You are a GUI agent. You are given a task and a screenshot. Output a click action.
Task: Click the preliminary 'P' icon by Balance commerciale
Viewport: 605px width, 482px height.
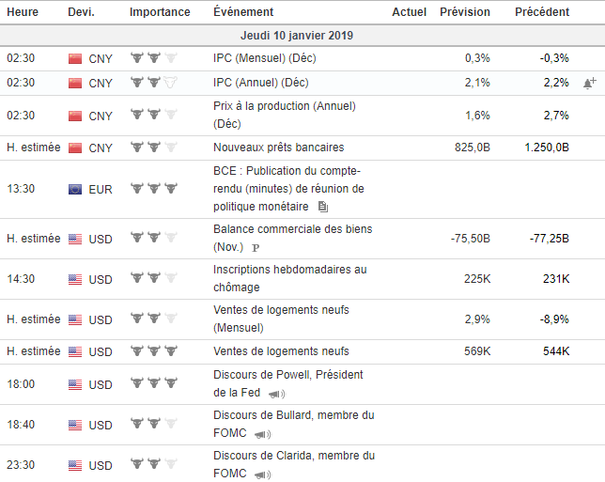255,247
